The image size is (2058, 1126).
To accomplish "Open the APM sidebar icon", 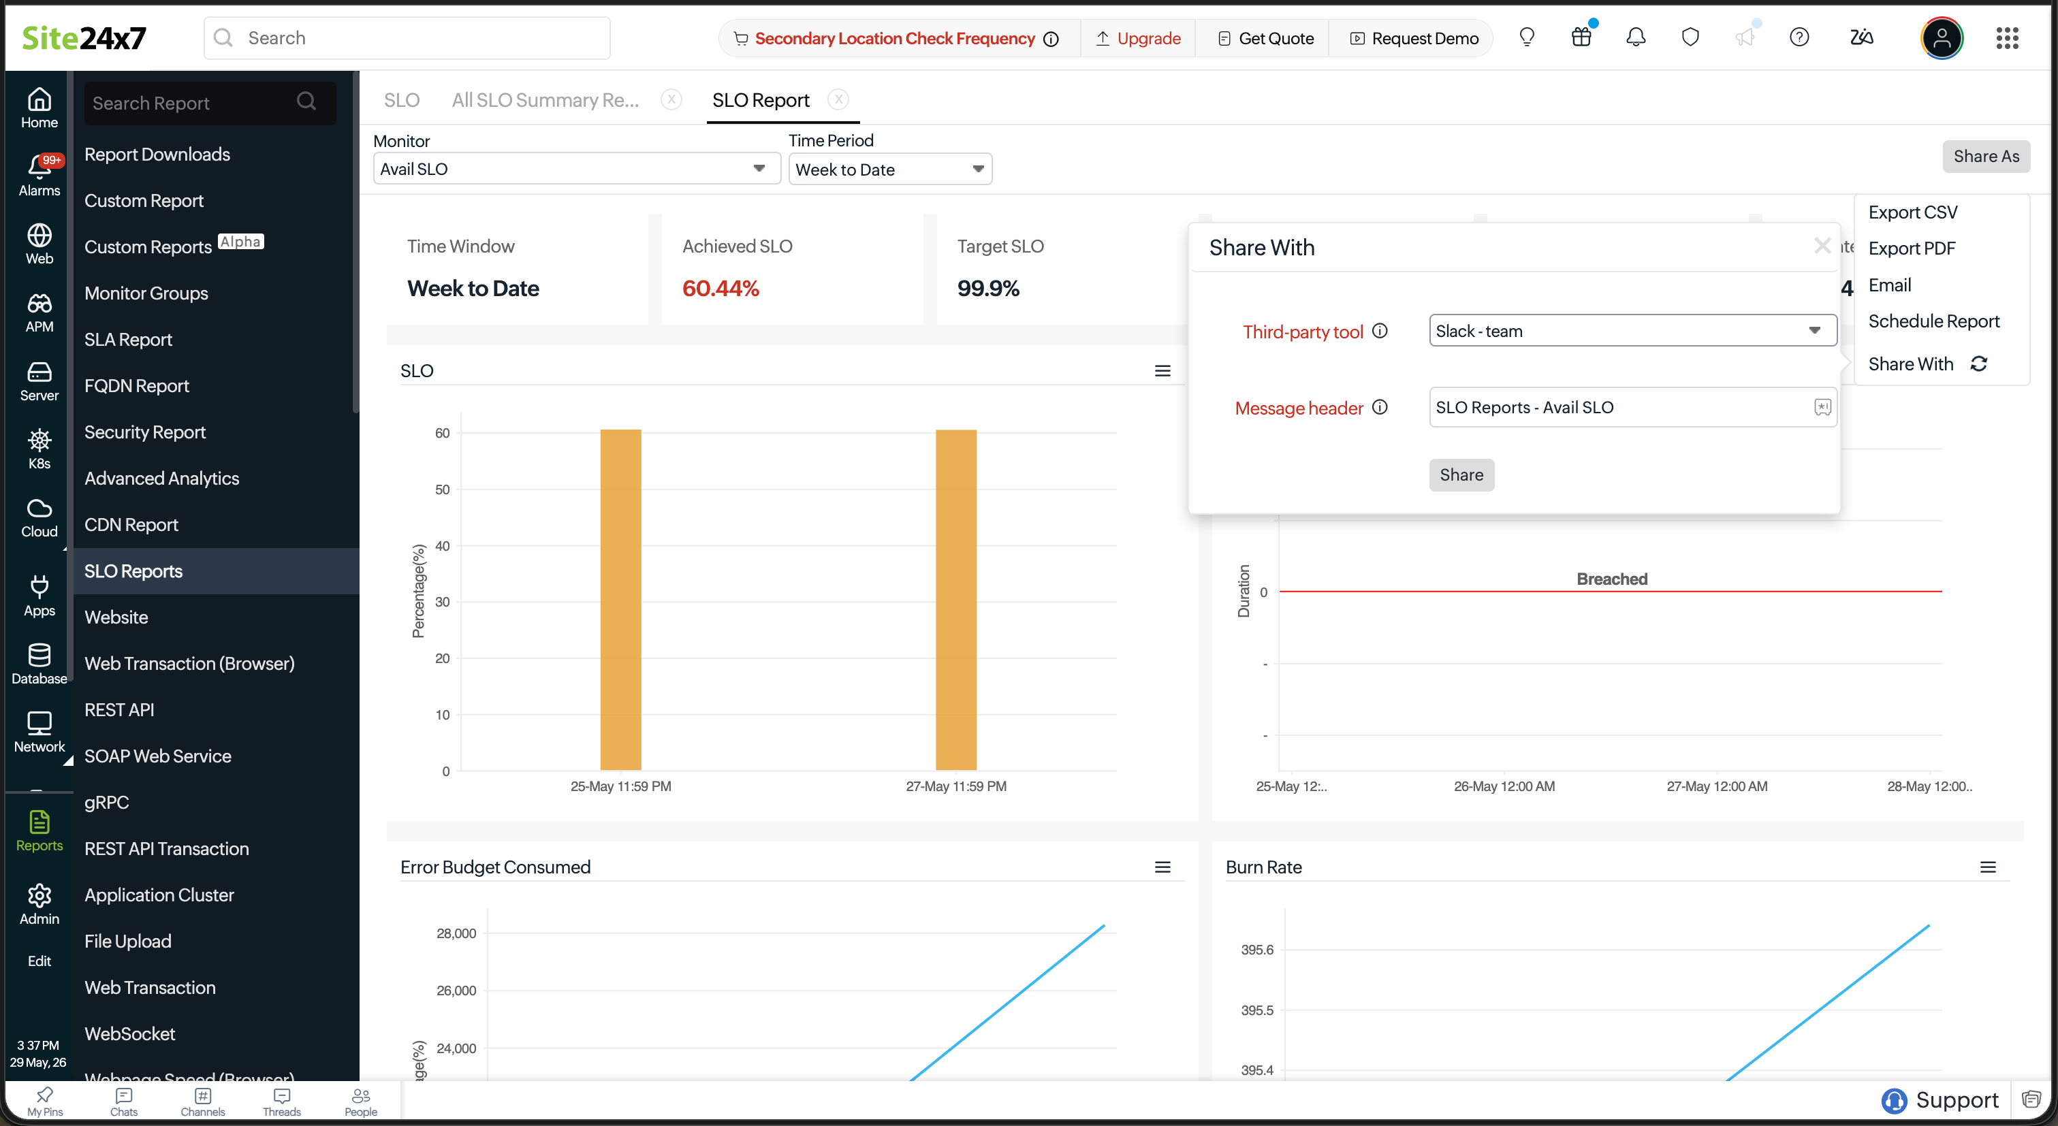I will [39, 312].
